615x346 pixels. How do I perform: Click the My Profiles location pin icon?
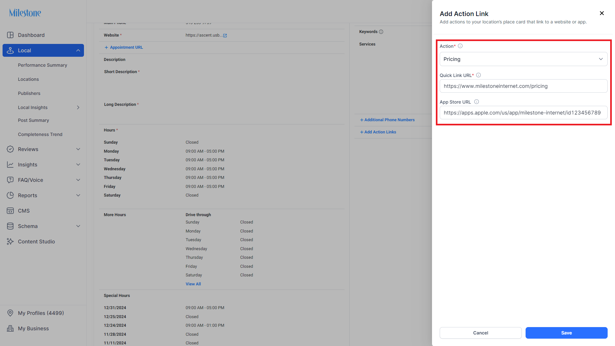point(10,313)
